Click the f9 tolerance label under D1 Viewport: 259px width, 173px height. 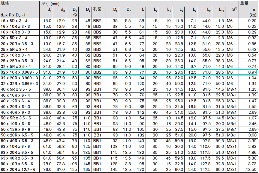[x=75, y=15]
